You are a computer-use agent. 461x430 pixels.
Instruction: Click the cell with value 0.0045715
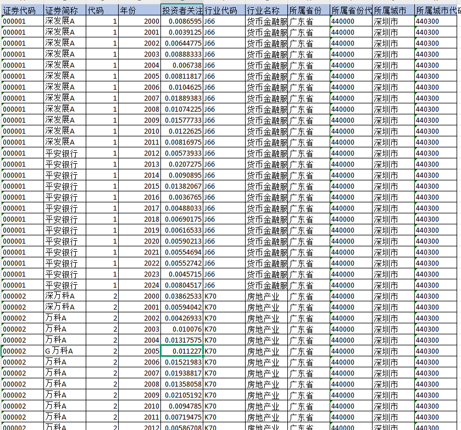pyautogui.click(x=182, y=274)
